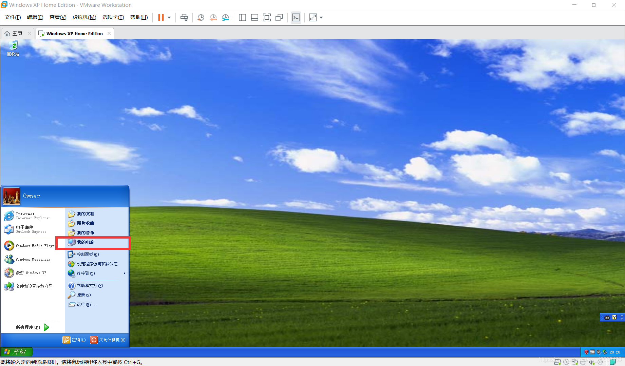
Task: Revert the virtual machine to its snapshot
Action: 213,18
